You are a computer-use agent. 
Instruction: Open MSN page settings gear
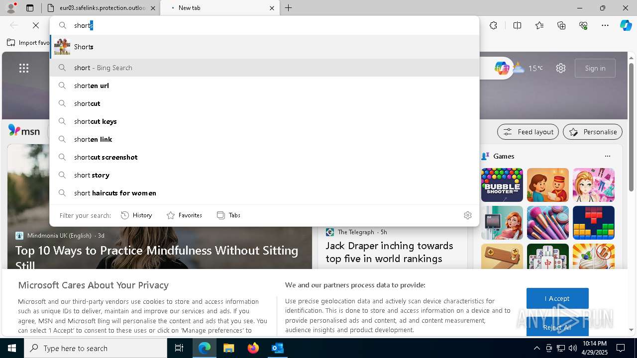click(x=561, y=68)
